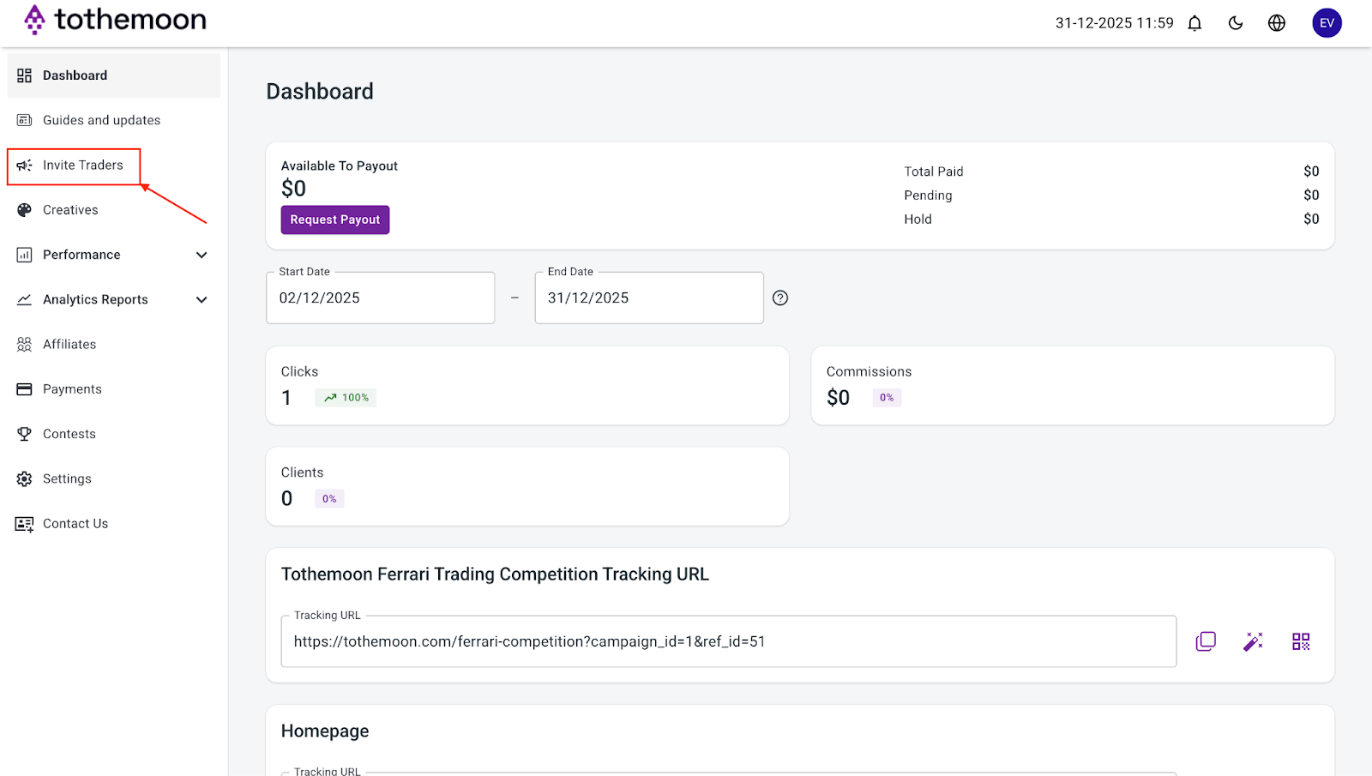Open Guides and updates page

[x=114, y=120]
